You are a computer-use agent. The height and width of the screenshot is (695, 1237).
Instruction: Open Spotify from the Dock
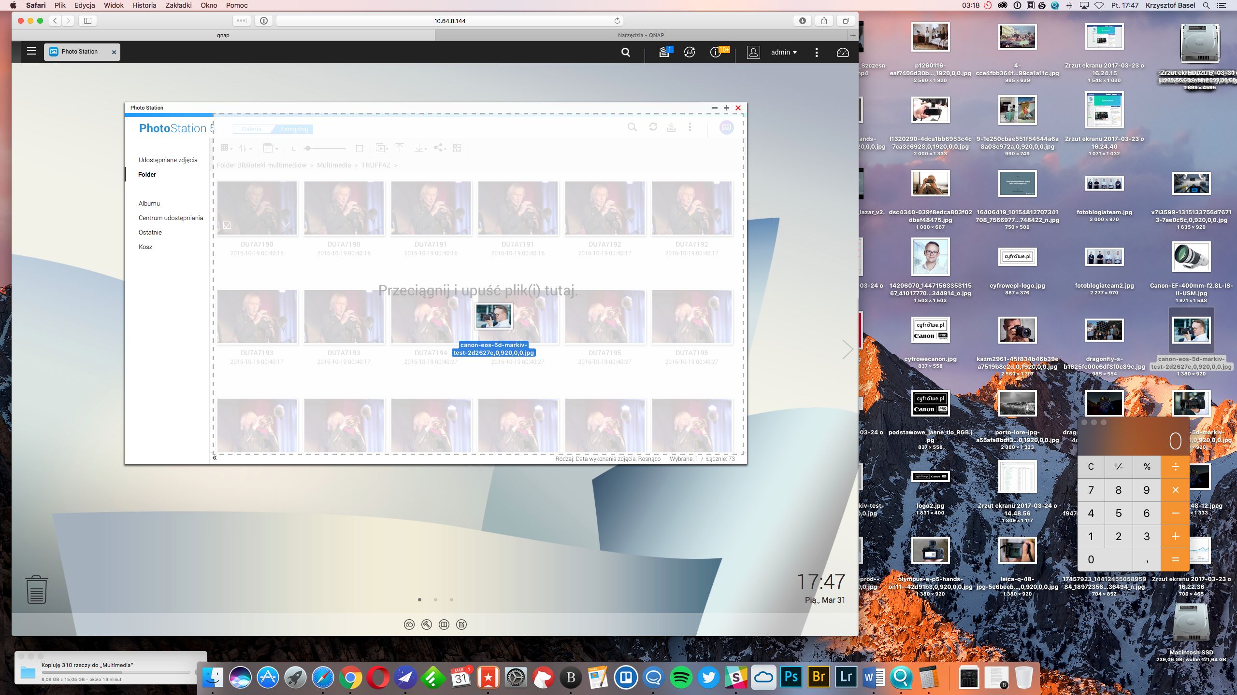pyautogui.click(x=681, y=677)
